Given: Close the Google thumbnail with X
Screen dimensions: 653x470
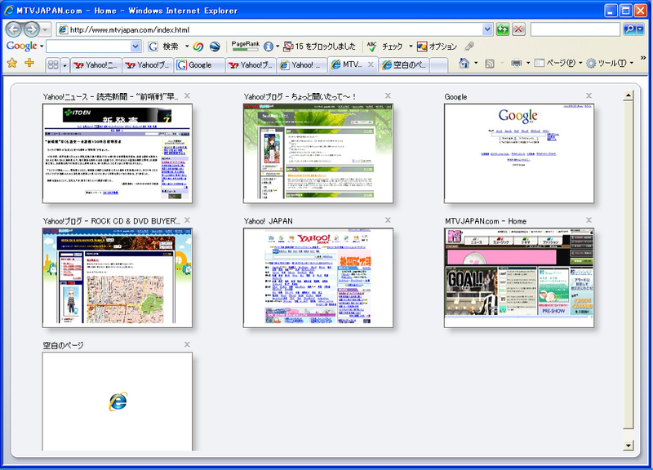Looking at the screenshot, I should 589,95.
